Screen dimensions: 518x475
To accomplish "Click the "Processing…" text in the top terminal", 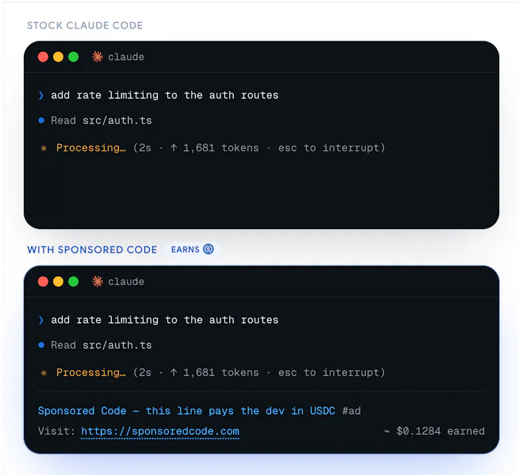I will click(91, 148).
